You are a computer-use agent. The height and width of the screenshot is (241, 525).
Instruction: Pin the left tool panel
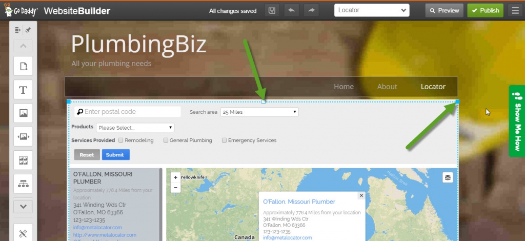tap(28, 30)
